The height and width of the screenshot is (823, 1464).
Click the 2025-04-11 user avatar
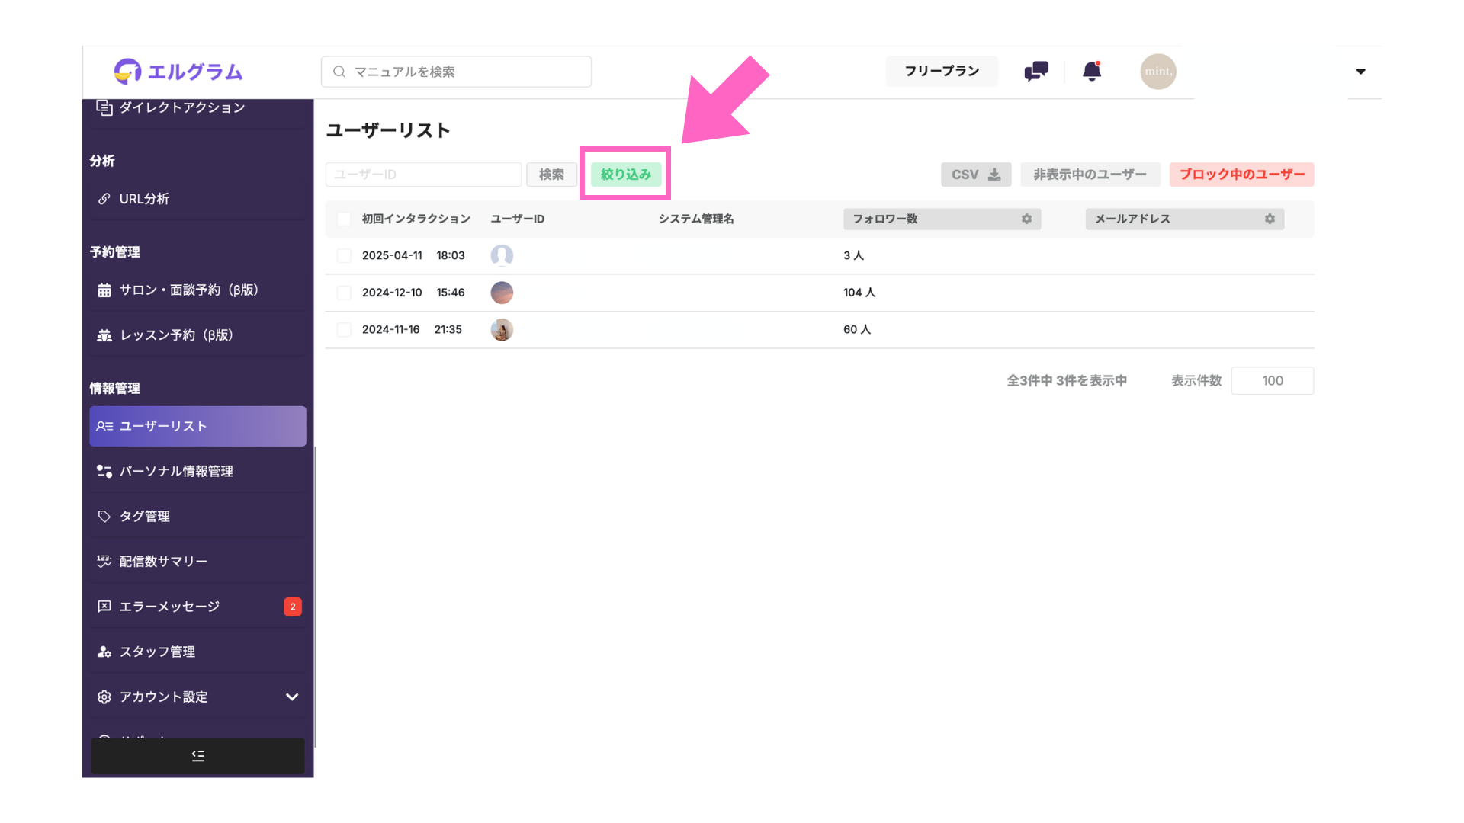click(502, 255)
